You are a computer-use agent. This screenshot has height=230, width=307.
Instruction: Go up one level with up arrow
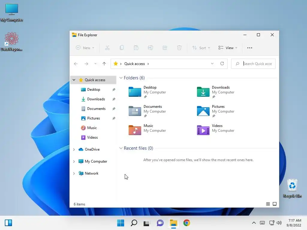click(104, 63)
